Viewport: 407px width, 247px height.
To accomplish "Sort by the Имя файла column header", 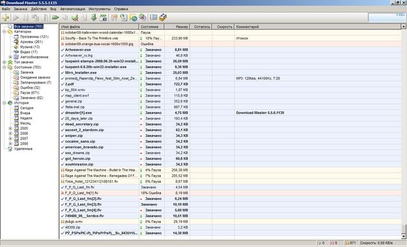I will click(x=99, y=27).
